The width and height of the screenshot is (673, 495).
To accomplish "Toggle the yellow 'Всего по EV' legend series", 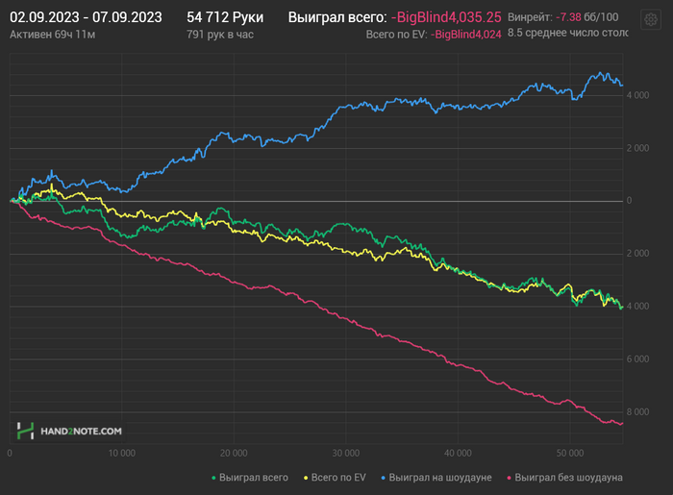I will point(335,478).
